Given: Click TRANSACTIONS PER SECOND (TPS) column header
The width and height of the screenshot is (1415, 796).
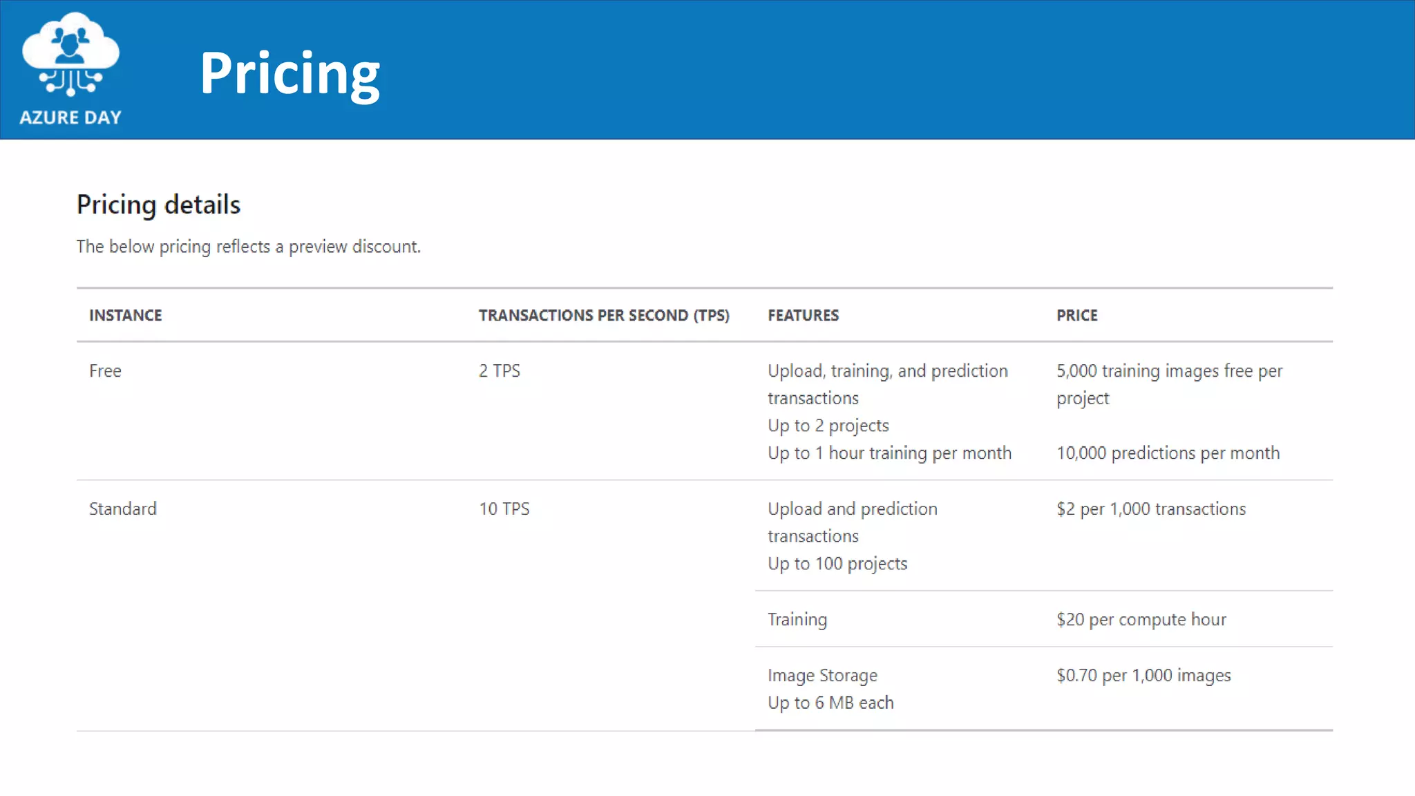Looking at the screenshot, I should 605,315.
